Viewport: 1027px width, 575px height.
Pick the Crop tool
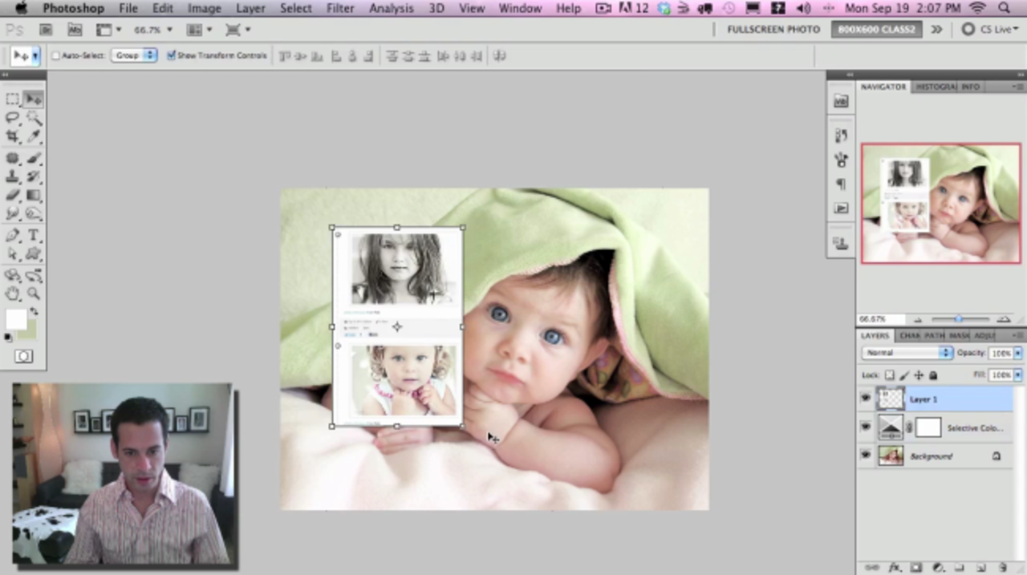tap(13, 137)
